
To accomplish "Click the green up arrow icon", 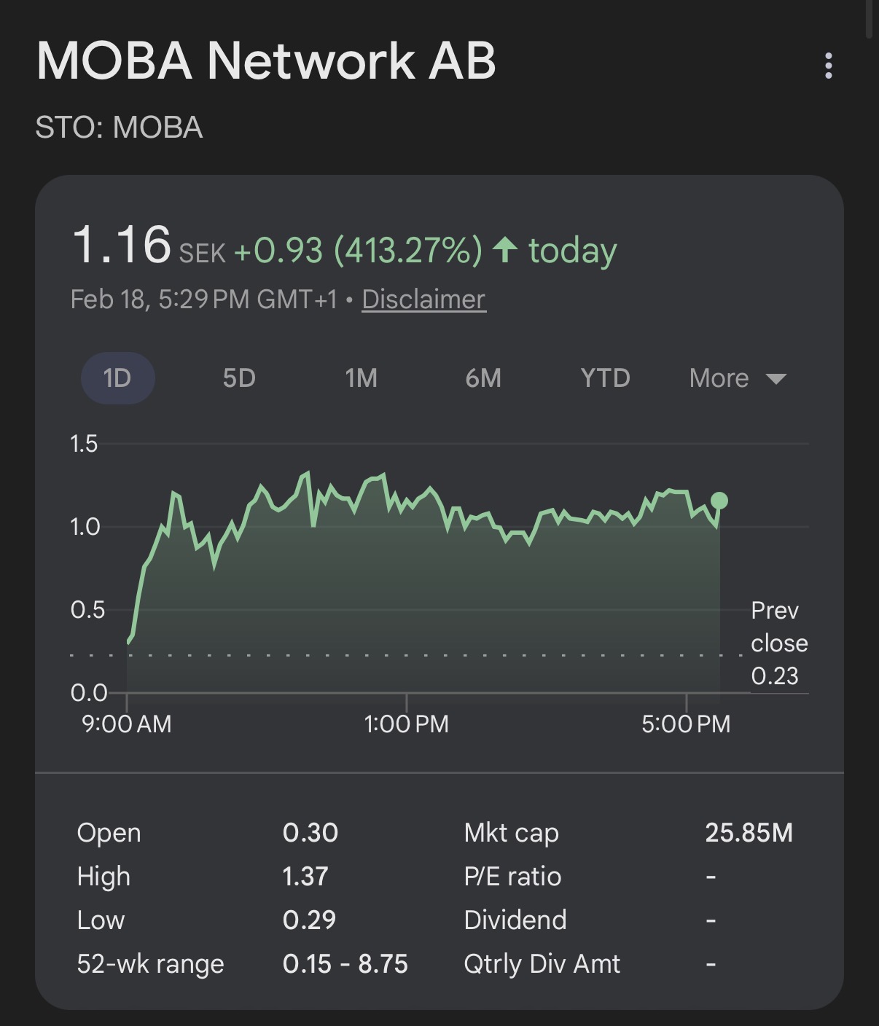I will click(504, 250).
